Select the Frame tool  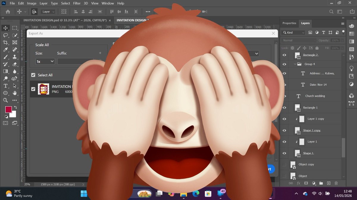(15, 42)
